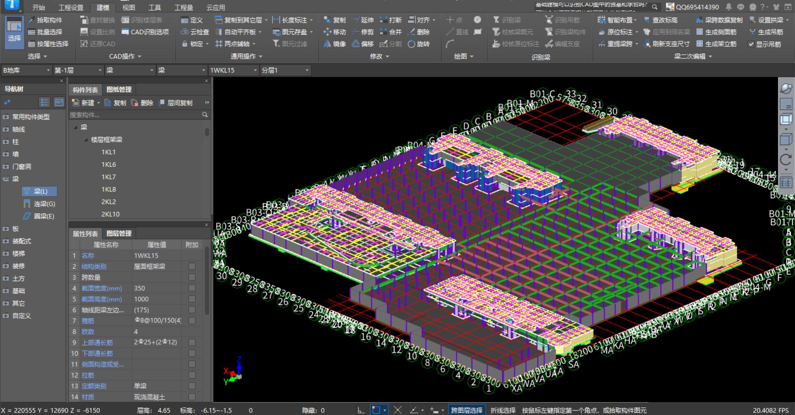Select the 偏移 offset tool
Viewport: 795px width, 415px height.
point(362,44)
